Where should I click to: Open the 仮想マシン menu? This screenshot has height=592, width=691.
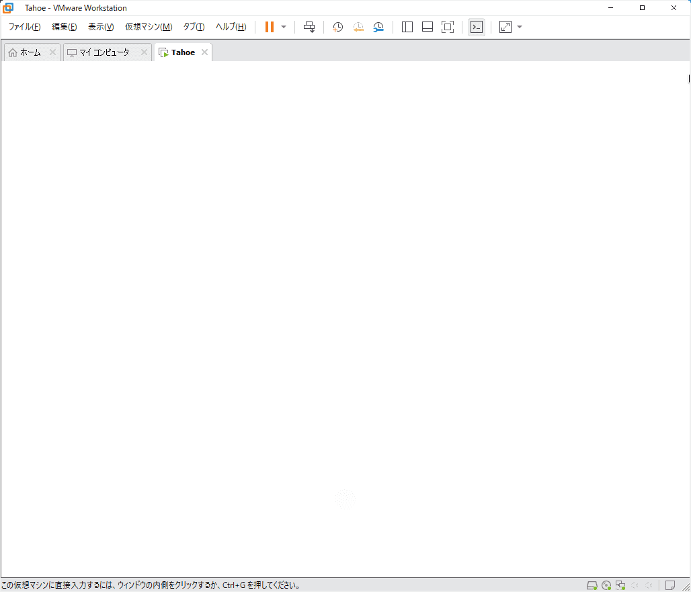coord(149,27)
